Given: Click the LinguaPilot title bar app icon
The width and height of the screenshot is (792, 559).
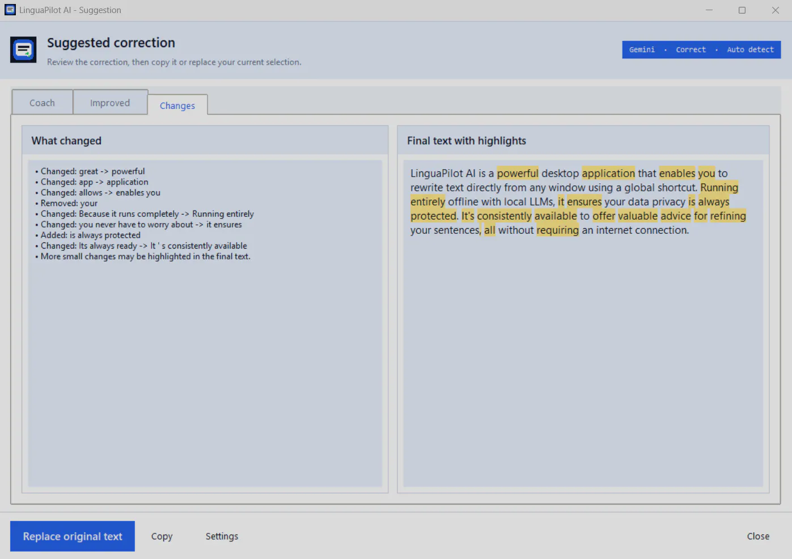Looking at the screenshot, I should coord(10,10).
